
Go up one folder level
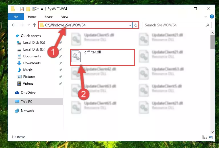[x=34, y=25]
